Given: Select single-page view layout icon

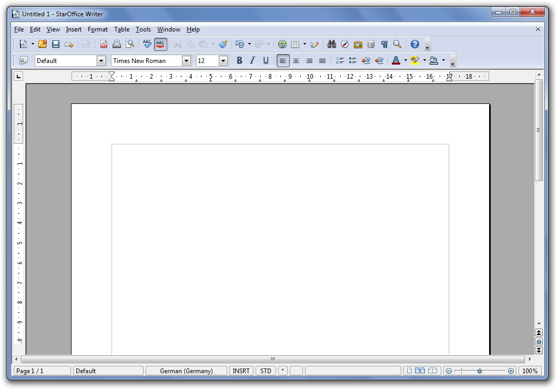Looking at the screenshot, I should pyautogui.click(x=409, y=371).
